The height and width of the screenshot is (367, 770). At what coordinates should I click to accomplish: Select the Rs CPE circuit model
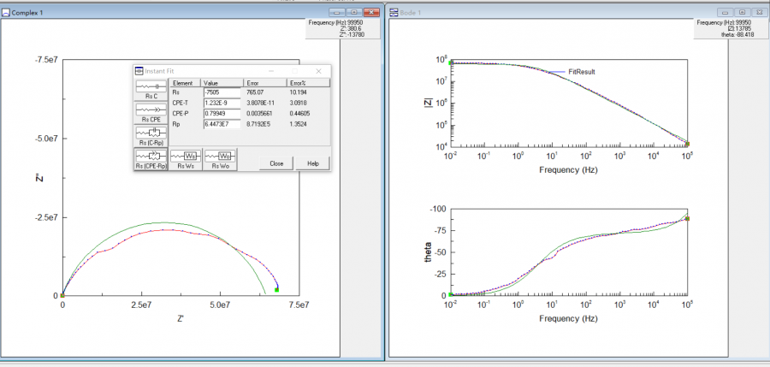(x=151, y=113)
